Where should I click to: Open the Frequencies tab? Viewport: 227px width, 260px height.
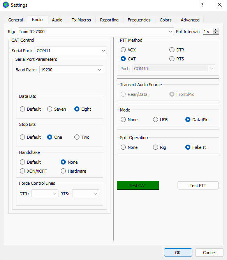(139, 20)
